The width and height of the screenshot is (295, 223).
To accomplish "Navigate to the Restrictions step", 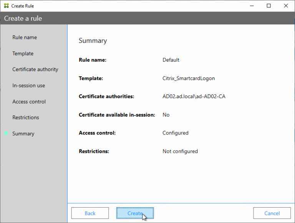I will coord(26,117).
